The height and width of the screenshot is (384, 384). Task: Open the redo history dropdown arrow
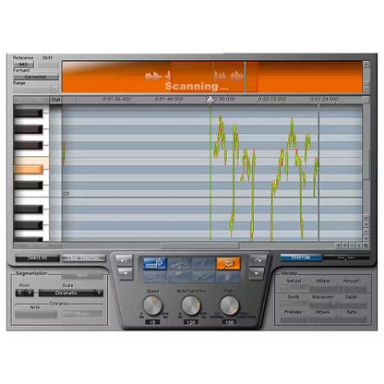[256, 273]
